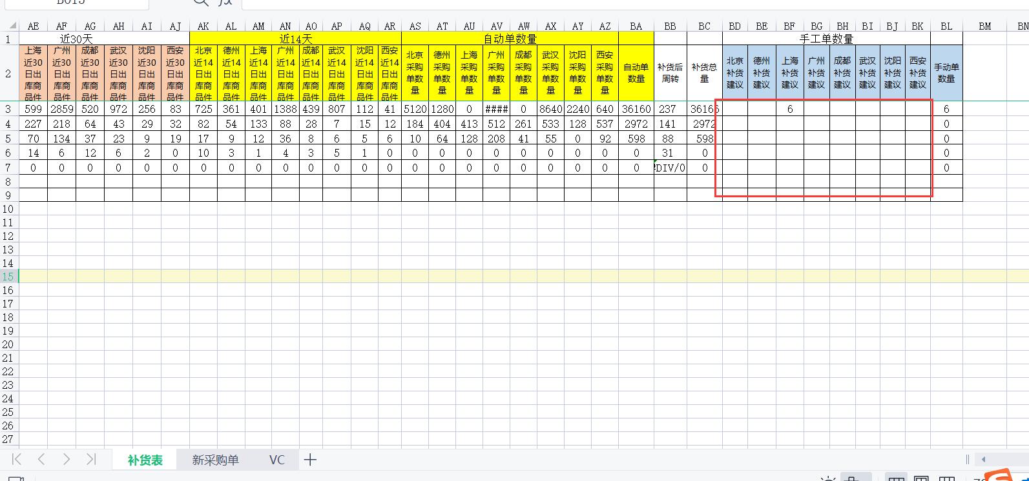This screenshot has height=481, width=1029.
Task: Add a new sheet with the plus icon
Action: pos(310,460)
